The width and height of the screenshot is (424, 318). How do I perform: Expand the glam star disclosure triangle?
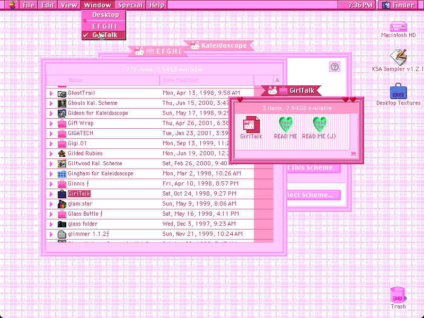pos(51,204)
